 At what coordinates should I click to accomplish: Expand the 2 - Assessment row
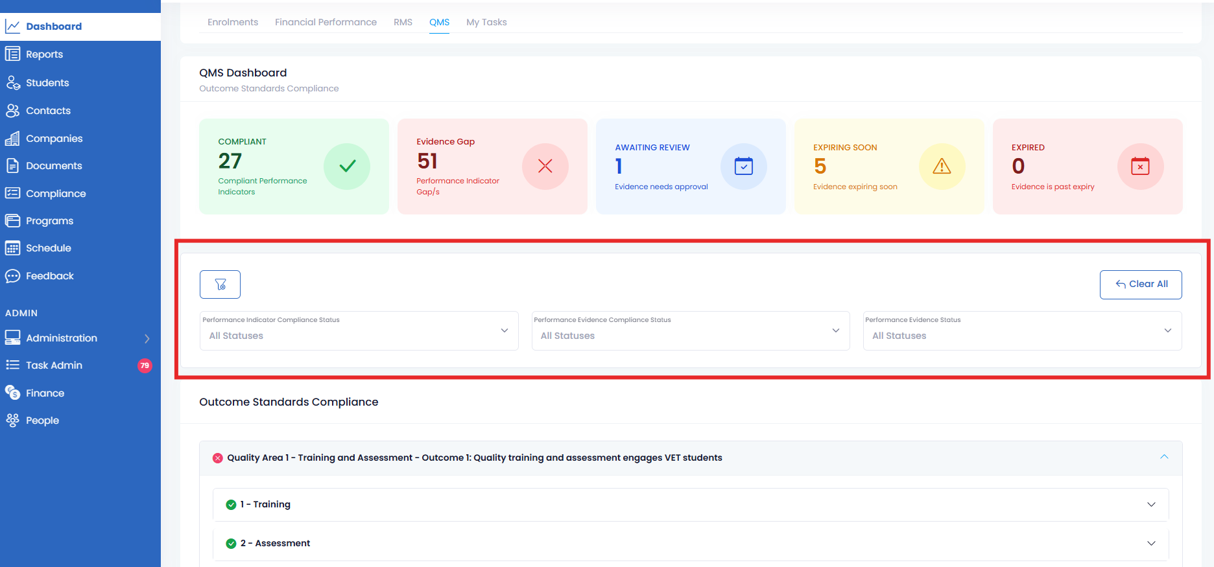1151,544
